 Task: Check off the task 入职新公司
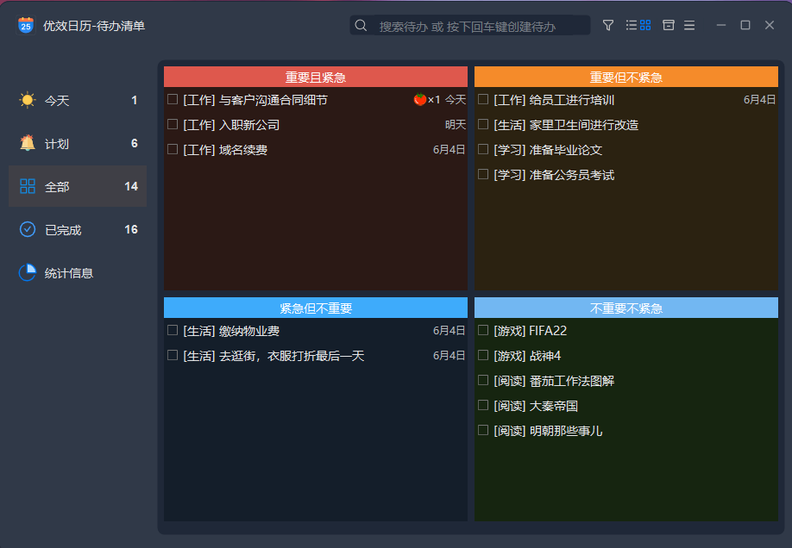coord(170,126)
